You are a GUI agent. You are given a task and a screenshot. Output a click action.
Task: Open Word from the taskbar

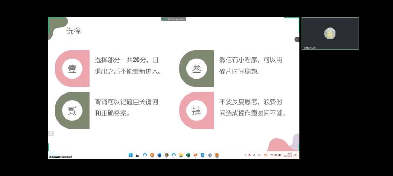tap(159, 155)
